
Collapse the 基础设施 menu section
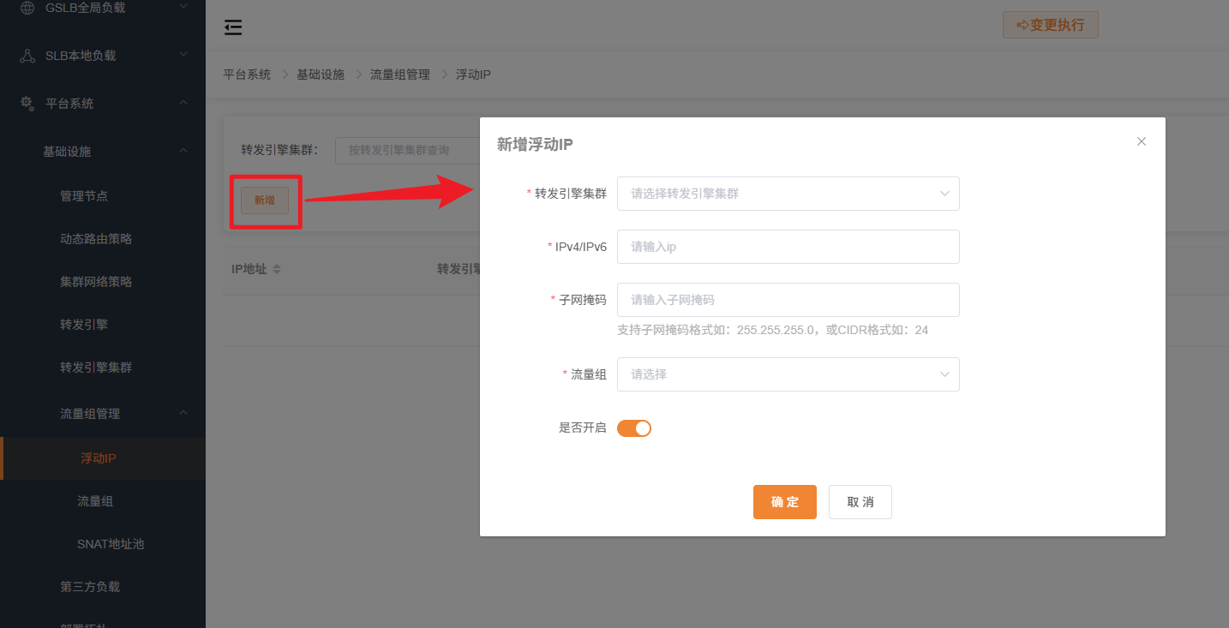pyautogui.click(x=183, y=152)
